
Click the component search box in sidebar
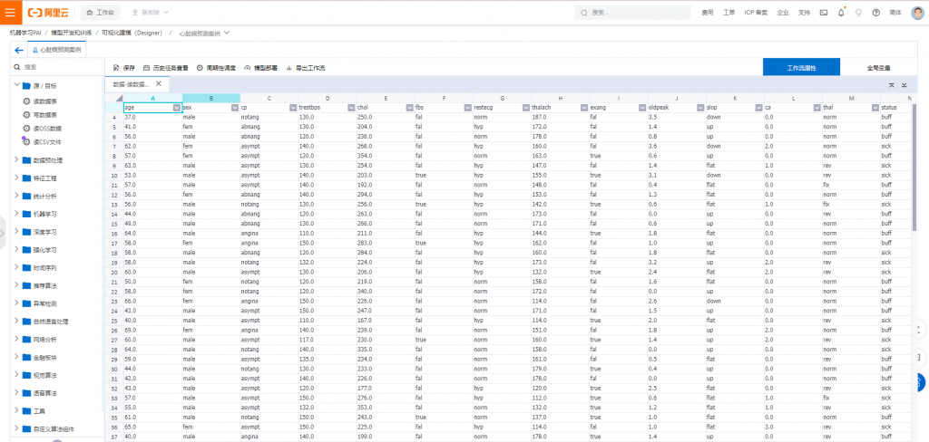click(57, 67)
